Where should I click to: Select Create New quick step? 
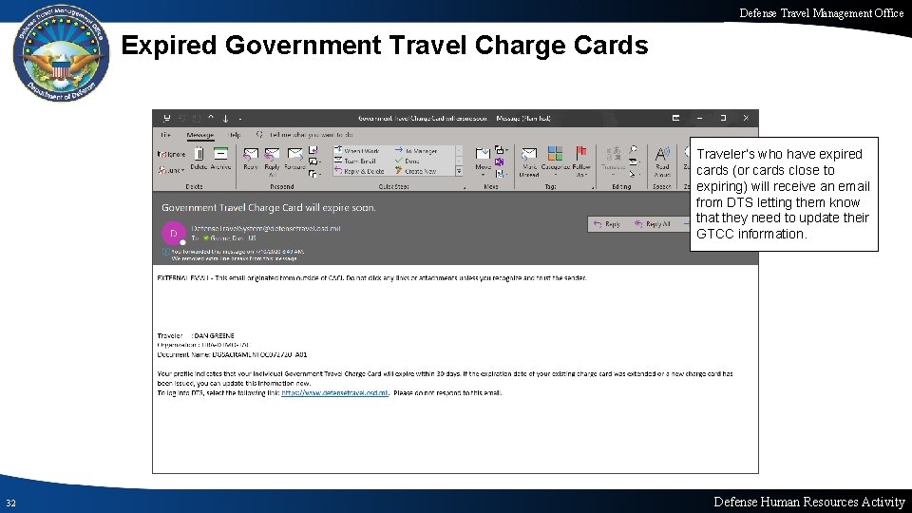pos(415,171)
